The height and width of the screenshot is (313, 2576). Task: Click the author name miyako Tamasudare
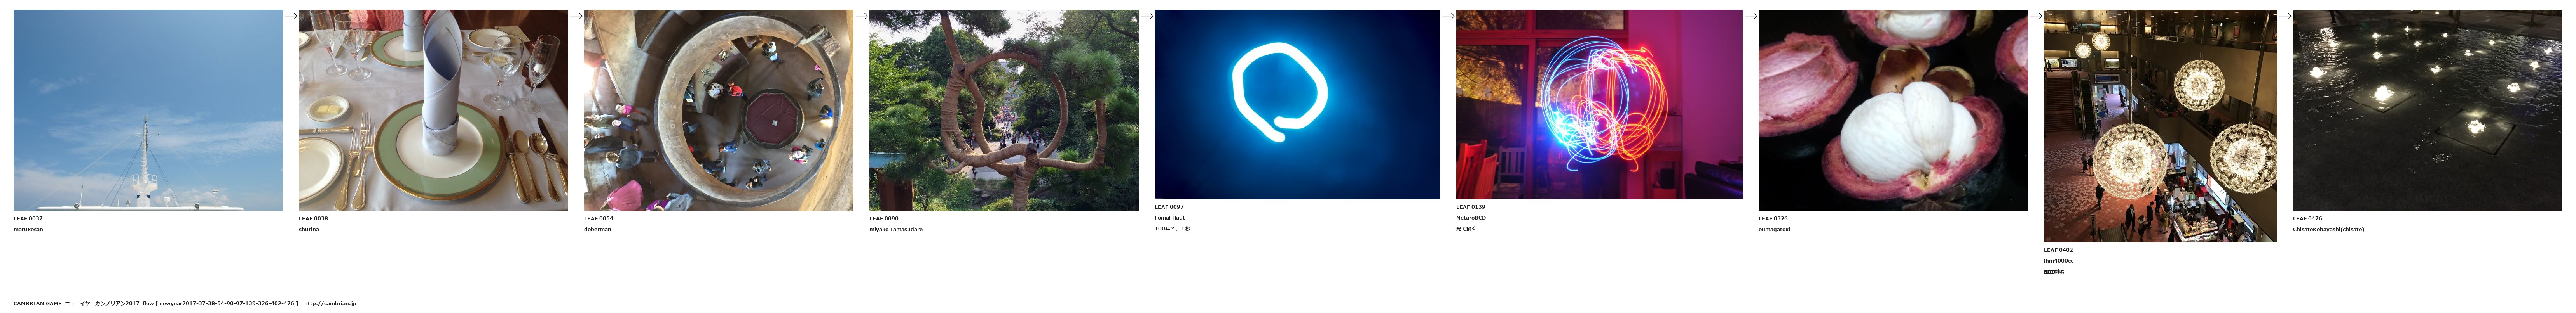[895, 229]
